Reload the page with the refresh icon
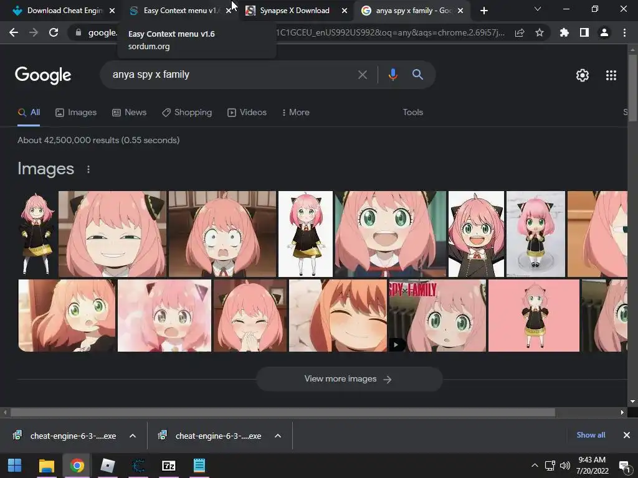Screen dimensions: 638x478 [x=54, y=32]
